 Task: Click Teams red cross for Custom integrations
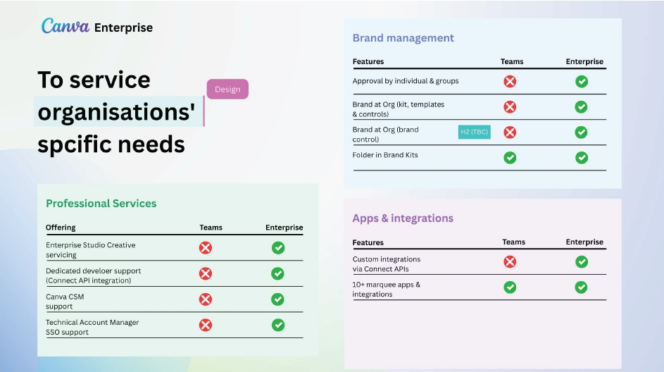click(x=510, y=262)
